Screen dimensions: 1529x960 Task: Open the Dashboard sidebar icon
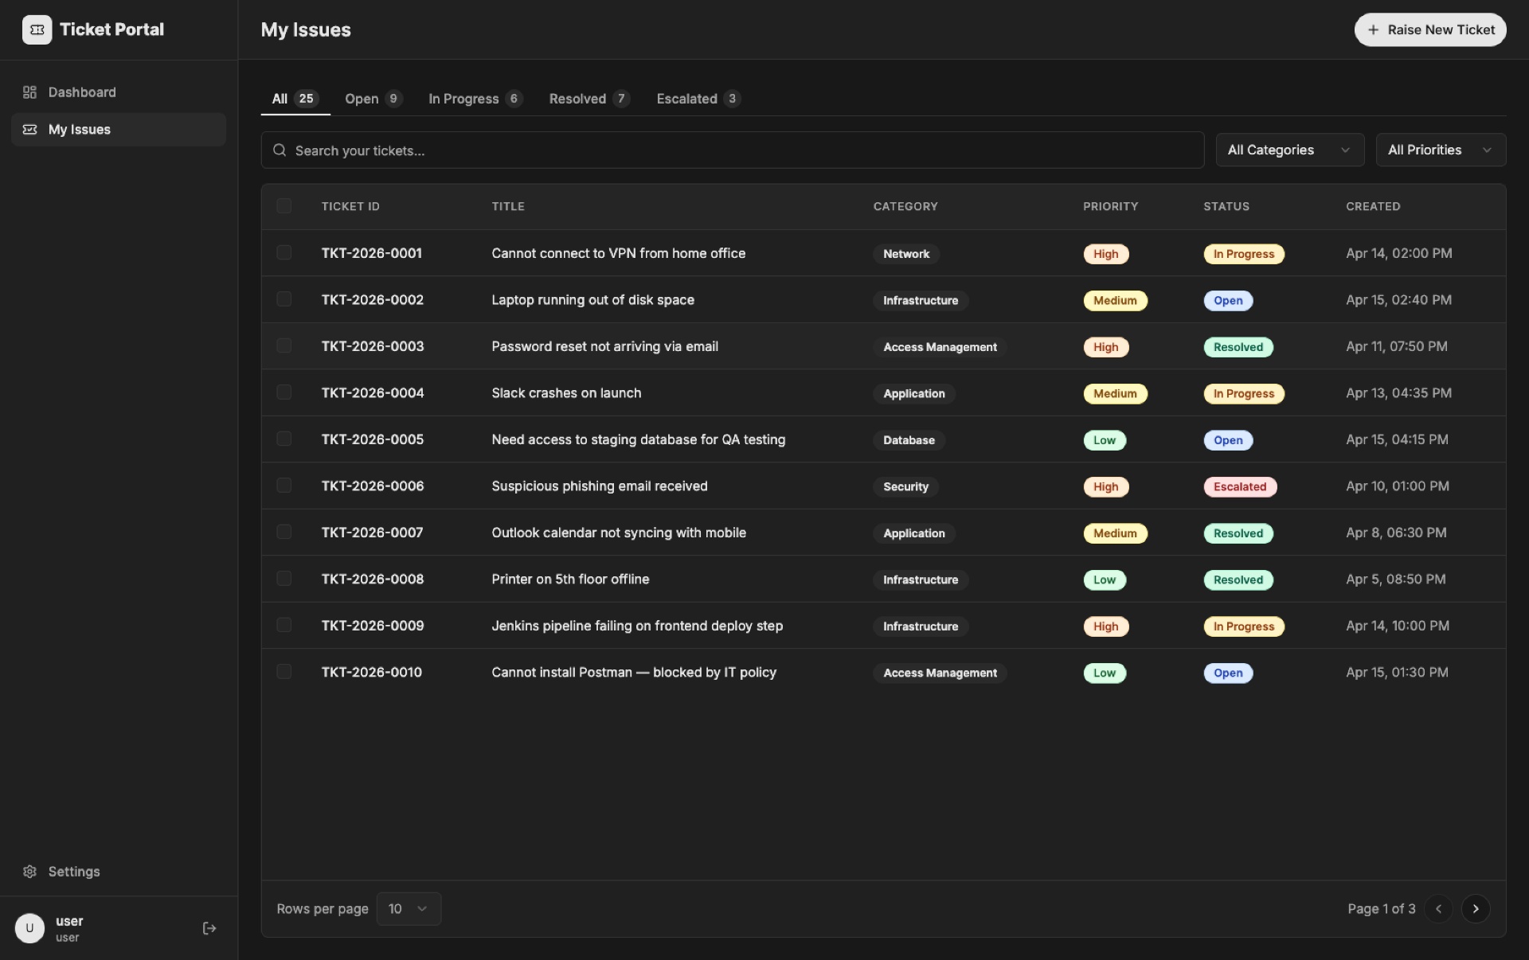tap(29, 92)
